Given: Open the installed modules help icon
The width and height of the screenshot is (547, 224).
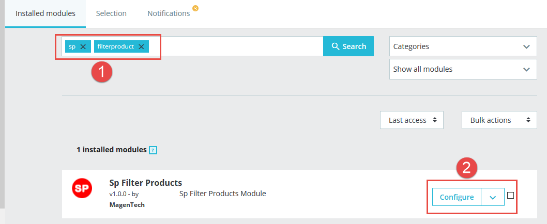Looking at the screenshot, I should (153, 150).
